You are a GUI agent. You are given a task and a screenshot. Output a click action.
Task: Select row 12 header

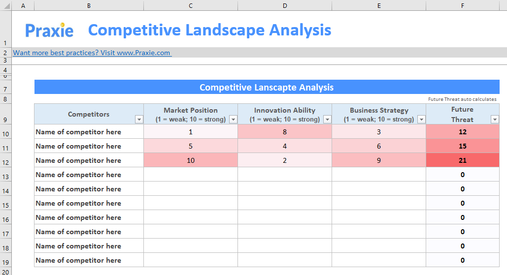click(x=5, y=160)
